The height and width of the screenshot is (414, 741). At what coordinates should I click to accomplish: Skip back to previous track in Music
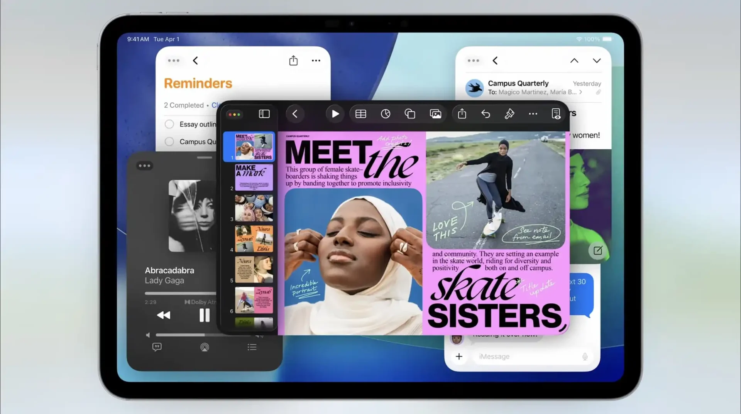(164, 315)
